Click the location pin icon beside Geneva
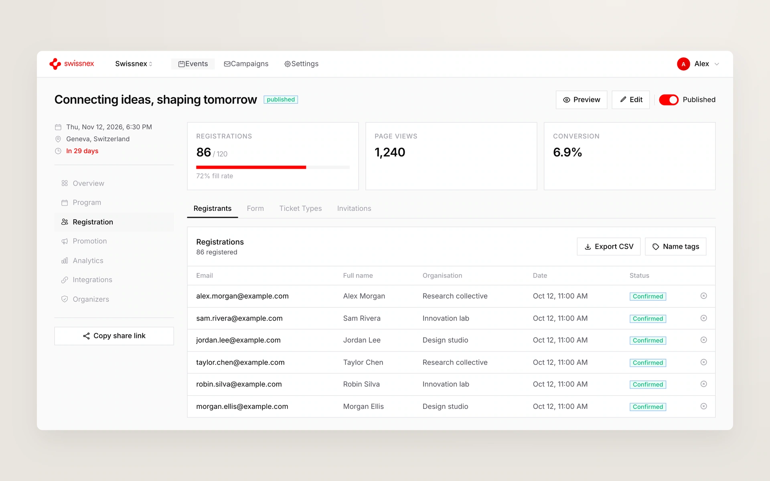Screen dimensions: 770x481 tap(58, 139)
